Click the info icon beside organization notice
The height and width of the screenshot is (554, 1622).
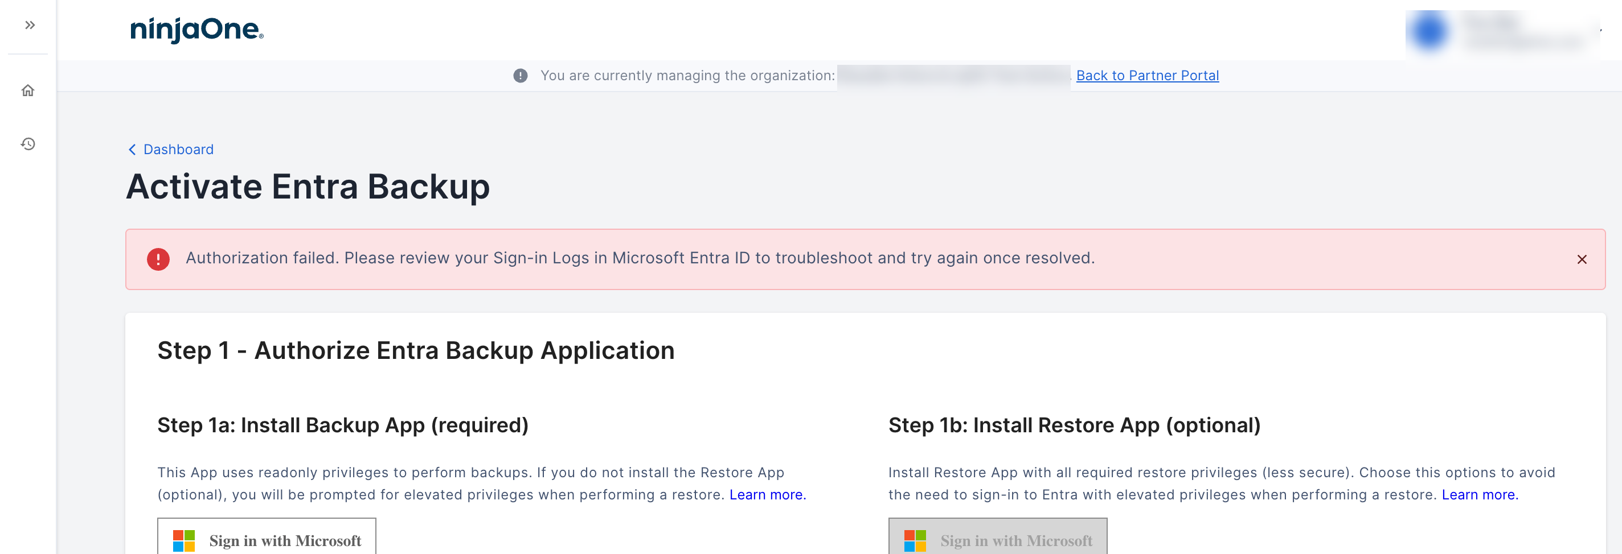(x=520, y=76)
